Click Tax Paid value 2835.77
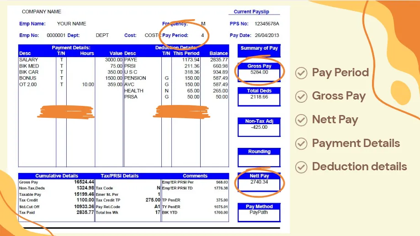Image resolution: width=420 pixels, height=236 pixels. [85, 212]
